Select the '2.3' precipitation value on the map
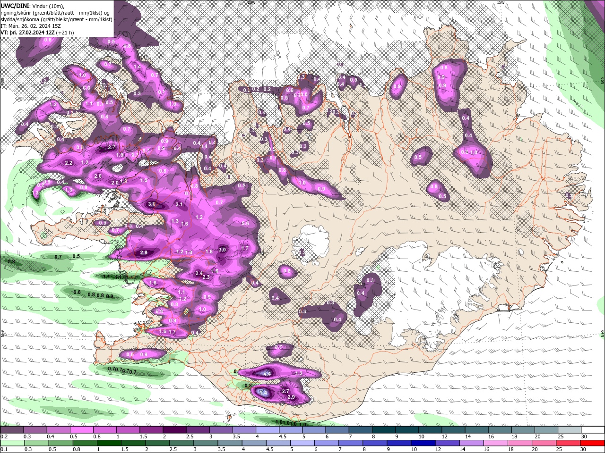The image size is (605, 453). tap(206, 277)
